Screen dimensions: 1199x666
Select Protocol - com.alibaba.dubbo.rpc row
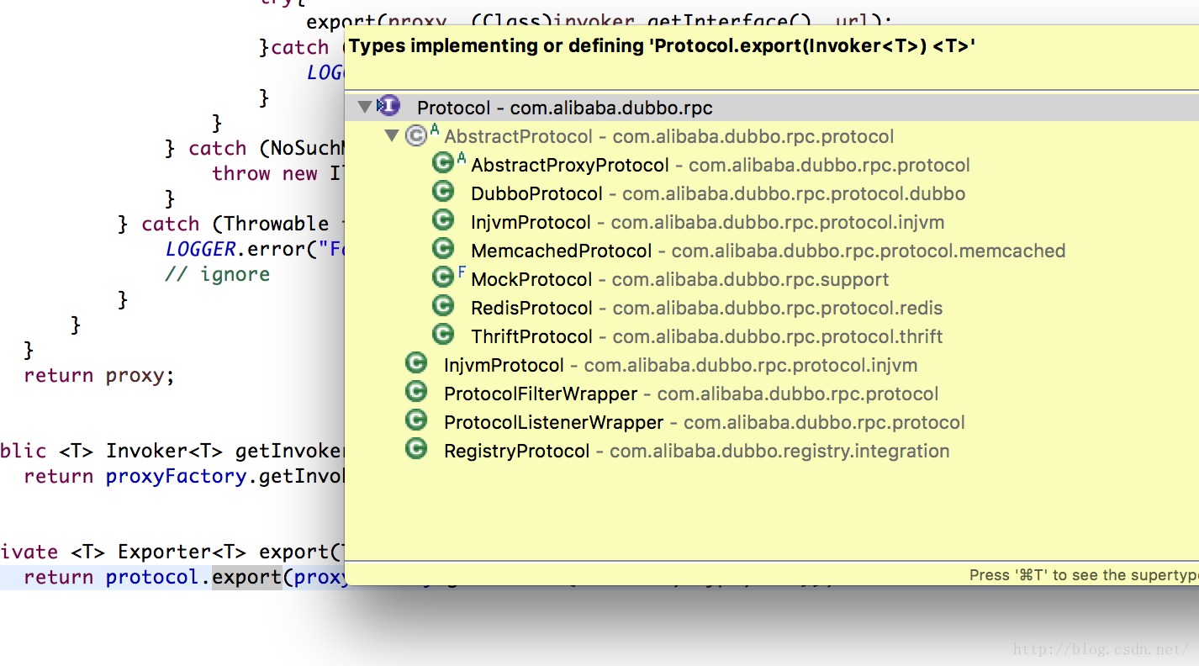point(772,108)
